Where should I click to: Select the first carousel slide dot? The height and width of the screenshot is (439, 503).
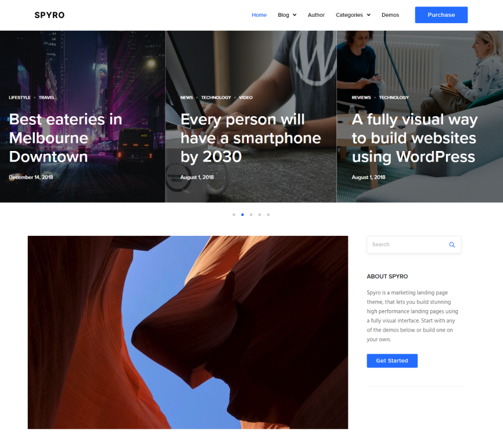234,214
